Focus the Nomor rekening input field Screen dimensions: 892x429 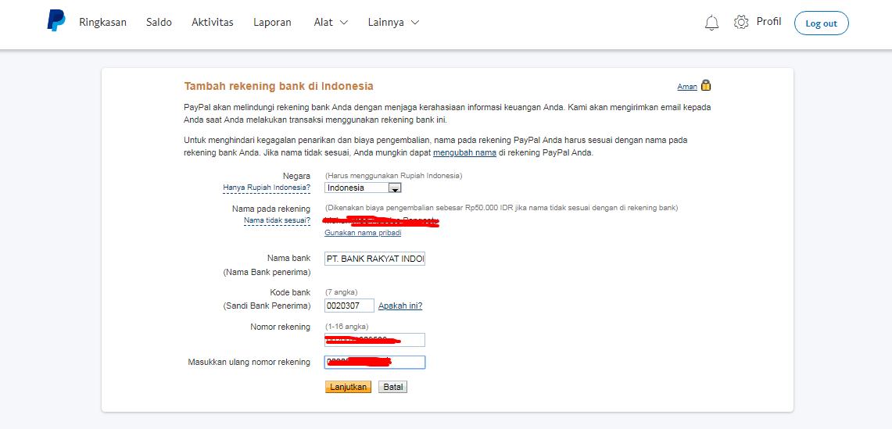coord(375,340)
